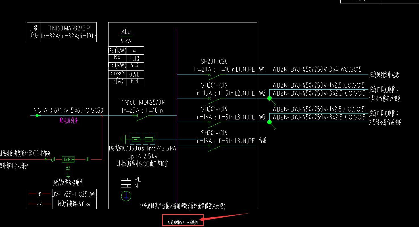
Task: Click the 备用 spare circuit label
Action: pos(263,141)
